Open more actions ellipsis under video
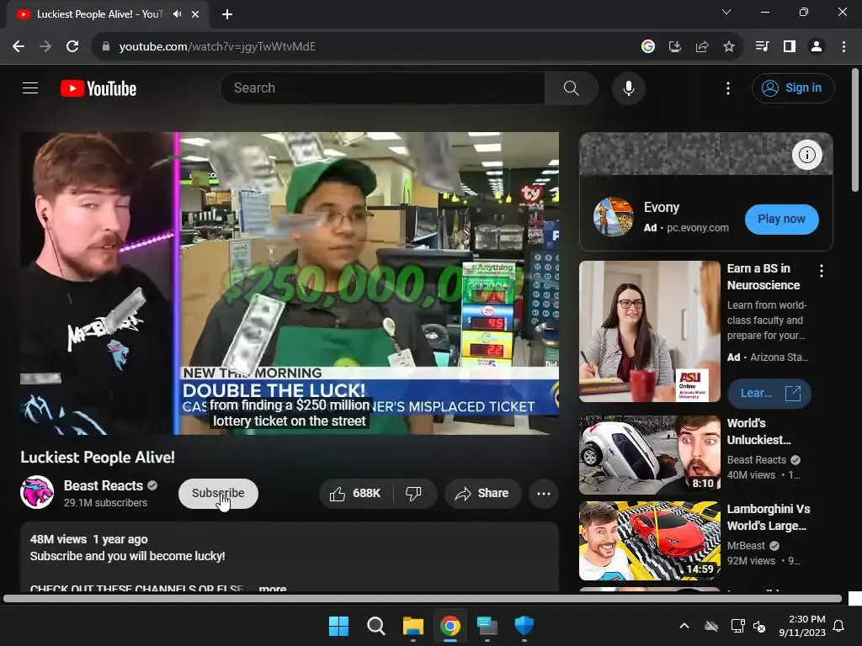This screenshot has height=646, width=862. point(544,493)
